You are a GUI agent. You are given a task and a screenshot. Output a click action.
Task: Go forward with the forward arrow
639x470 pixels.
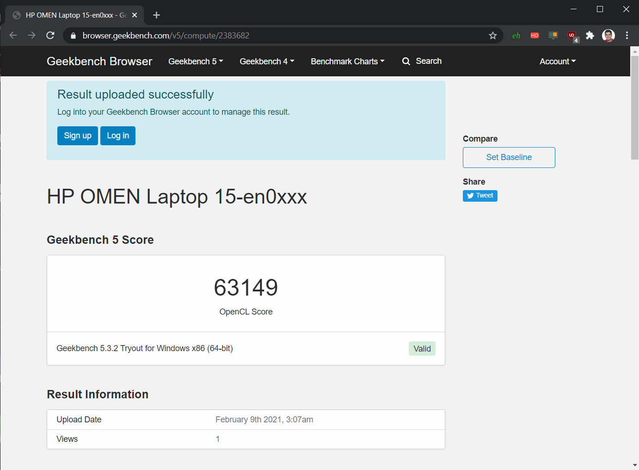pyautogui.click(x=31, y=36)
